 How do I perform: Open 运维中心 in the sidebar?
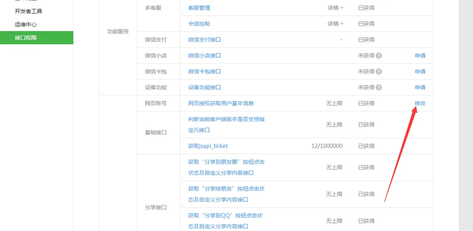click(26, 24)
